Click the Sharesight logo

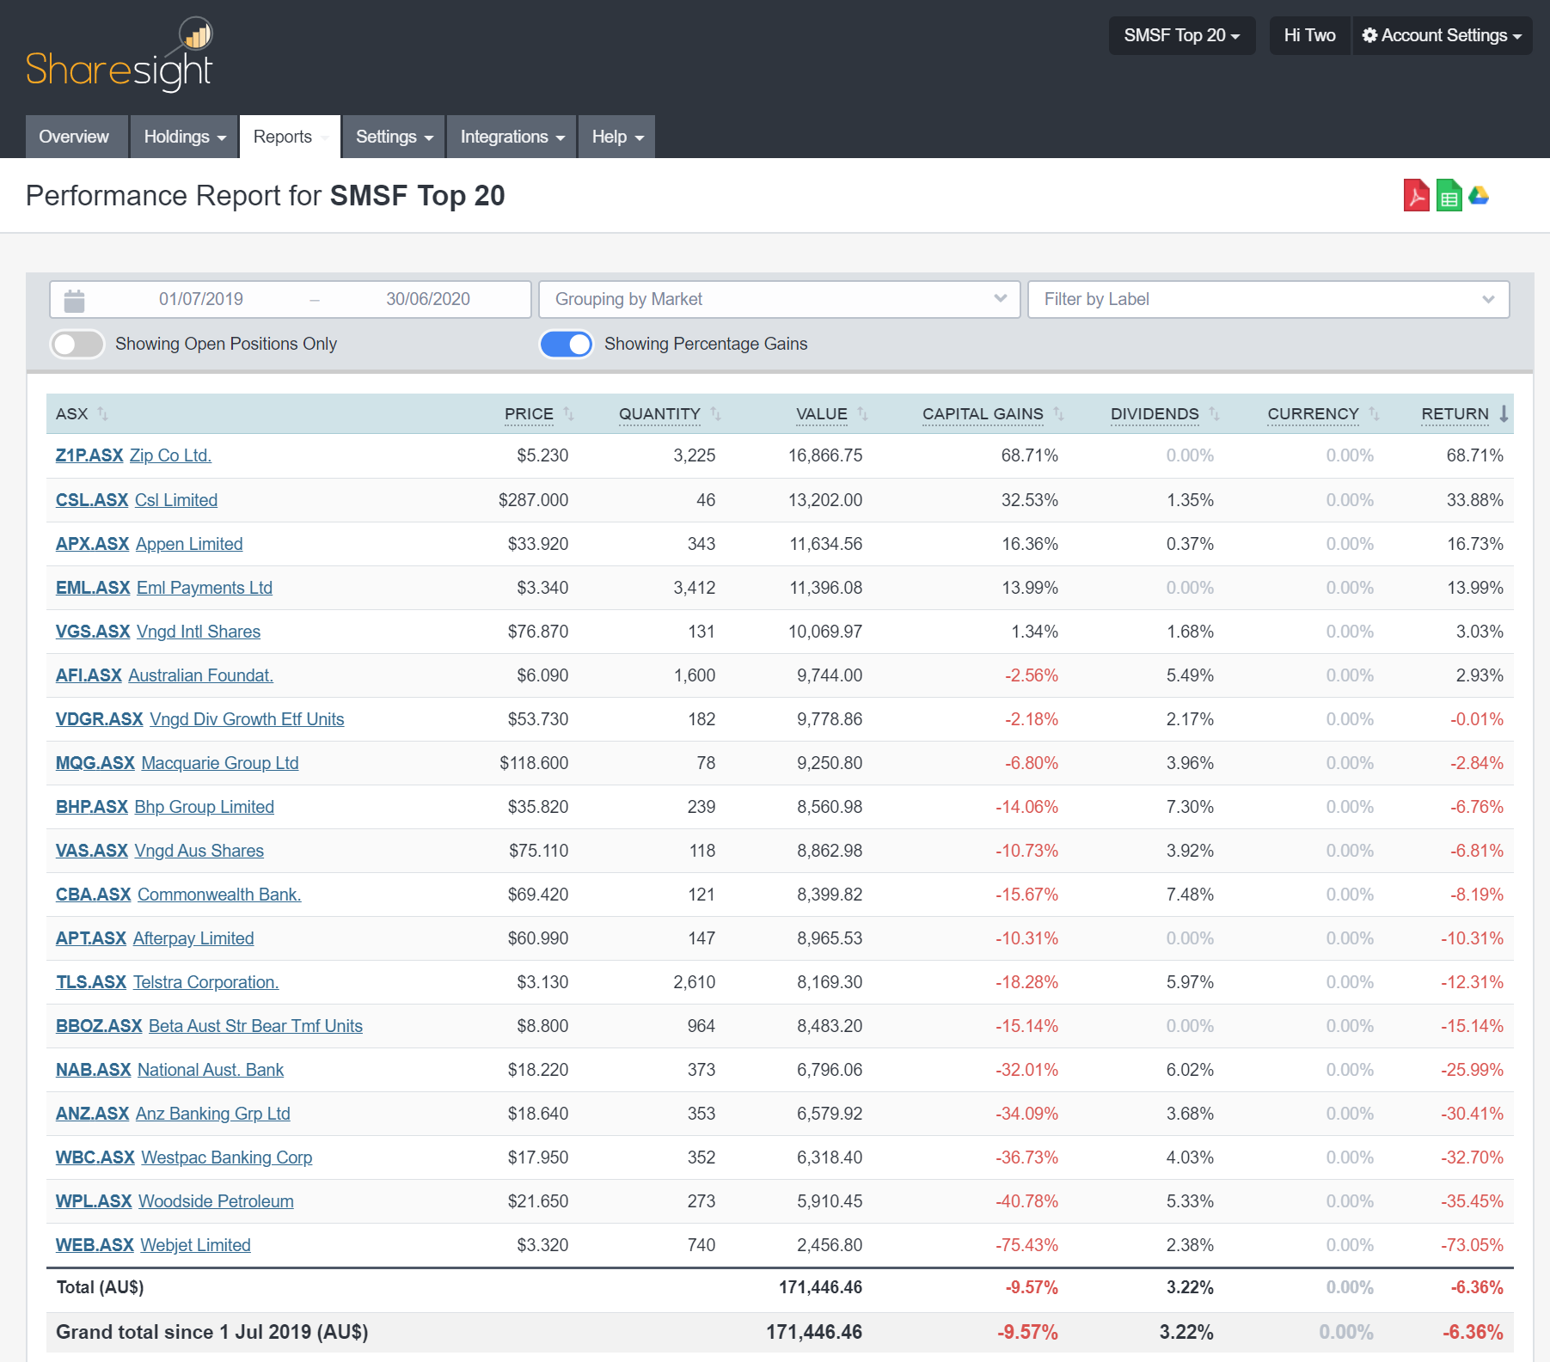[x=119, y=54]
